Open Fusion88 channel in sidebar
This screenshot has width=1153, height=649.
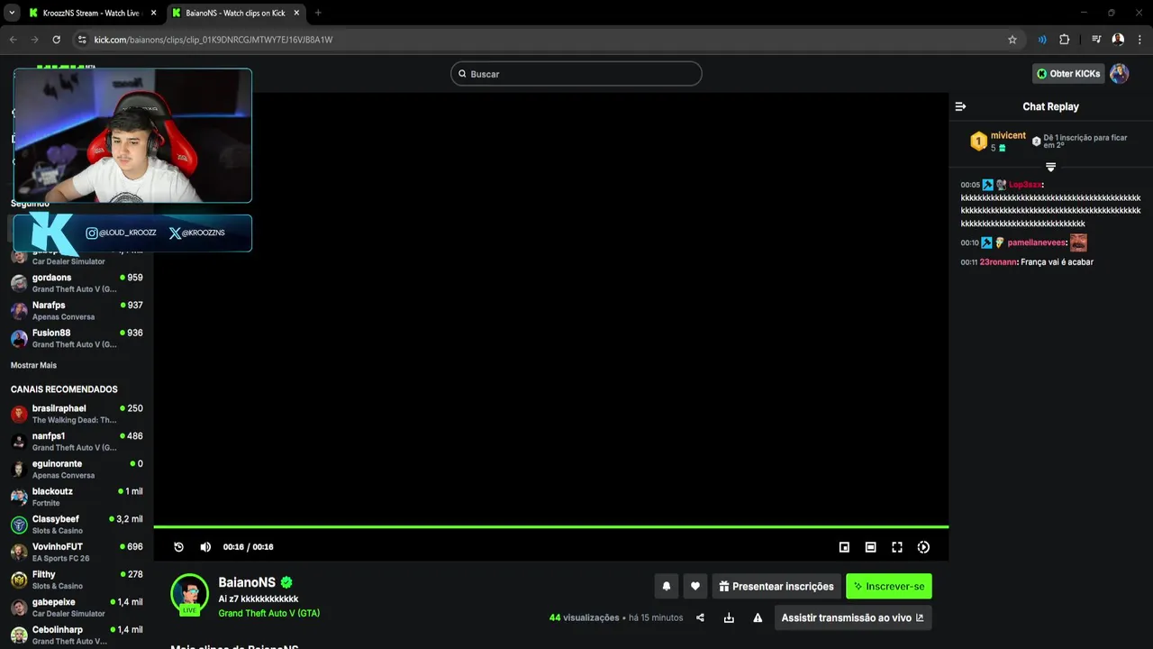coord(77,338)
